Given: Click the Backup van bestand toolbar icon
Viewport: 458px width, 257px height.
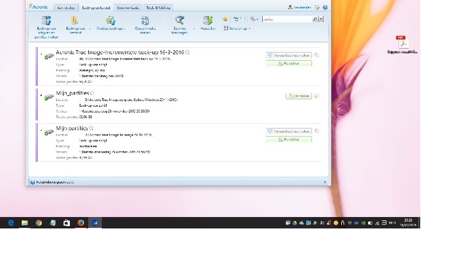Looking at the screenshot, I should [x=75, y=21].
